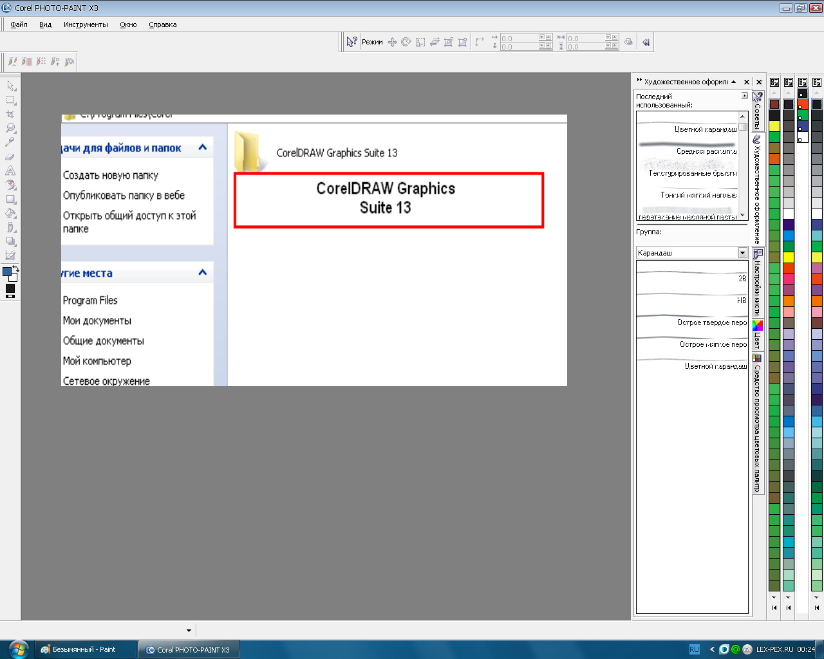Select the Rectangle Mask tool

(x=11, y=100)
